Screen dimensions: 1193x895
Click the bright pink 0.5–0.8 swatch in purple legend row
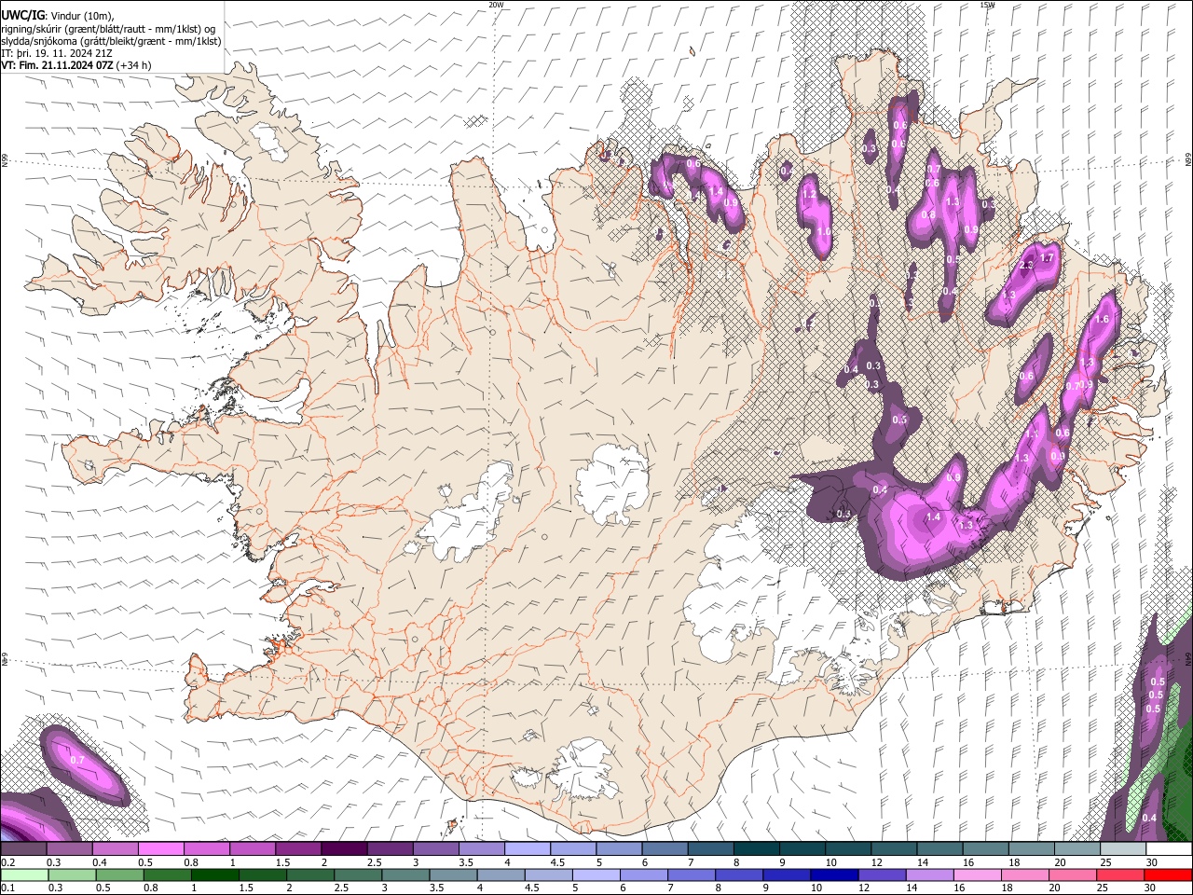click(160, 849)
